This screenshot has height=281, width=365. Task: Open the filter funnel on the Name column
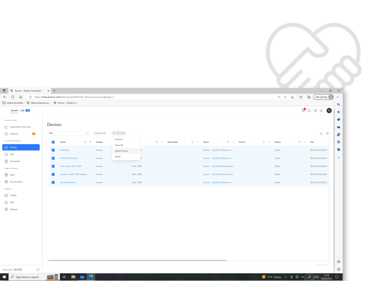pyautogui.click(x=85, y=142)
